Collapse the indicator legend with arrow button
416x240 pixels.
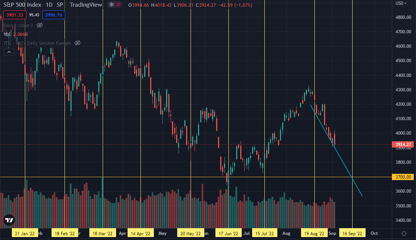[9, 52]
